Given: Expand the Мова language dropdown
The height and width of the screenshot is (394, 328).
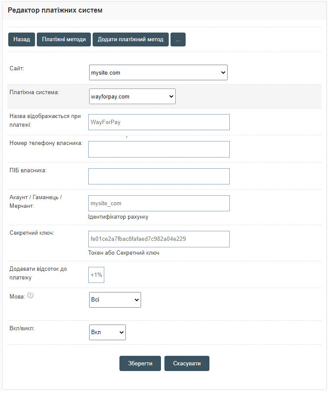Looking at the screenshot, I should pos(115,299).
